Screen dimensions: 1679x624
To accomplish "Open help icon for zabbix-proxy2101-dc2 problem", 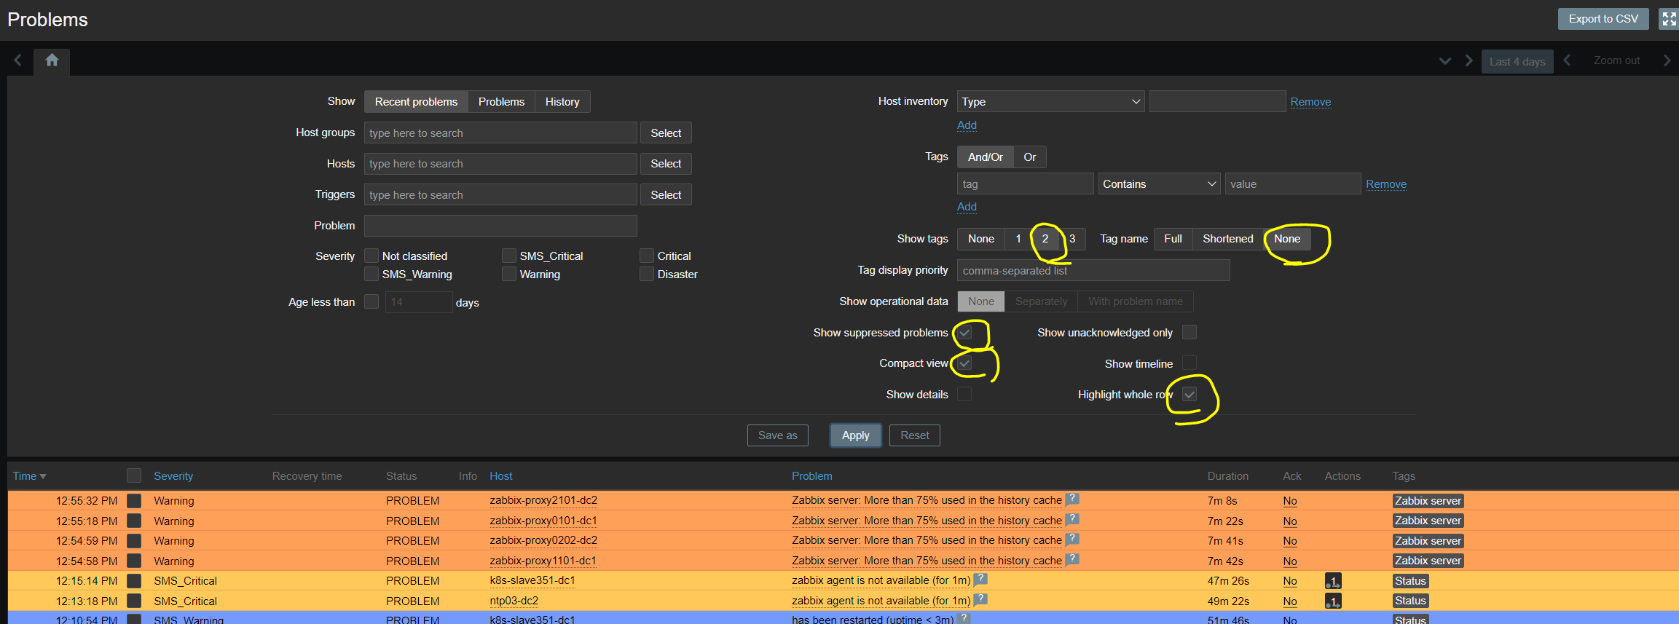I will point(1072,499).
